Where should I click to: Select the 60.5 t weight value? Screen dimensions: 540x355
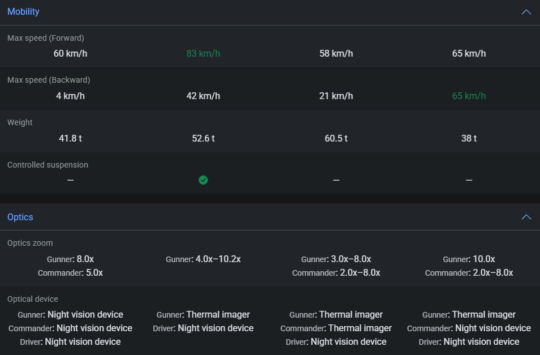[336, 138]
